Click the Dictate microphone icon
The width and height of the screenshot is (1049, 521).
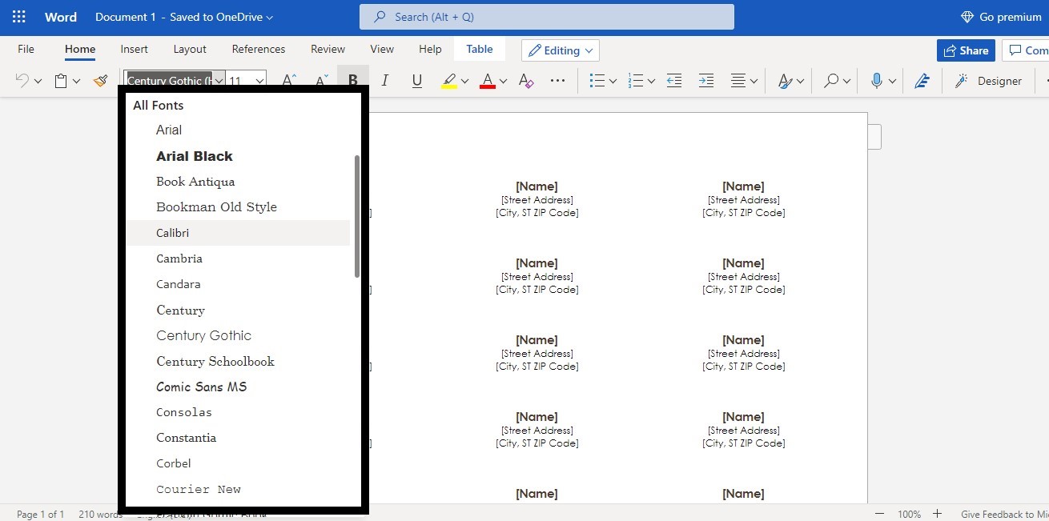pos(877,81)
